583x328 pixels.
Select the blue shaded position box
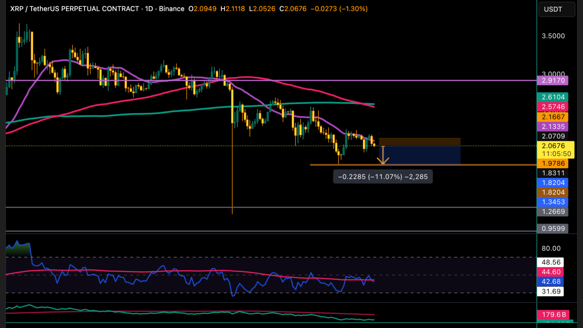click(x=420, y=155)
